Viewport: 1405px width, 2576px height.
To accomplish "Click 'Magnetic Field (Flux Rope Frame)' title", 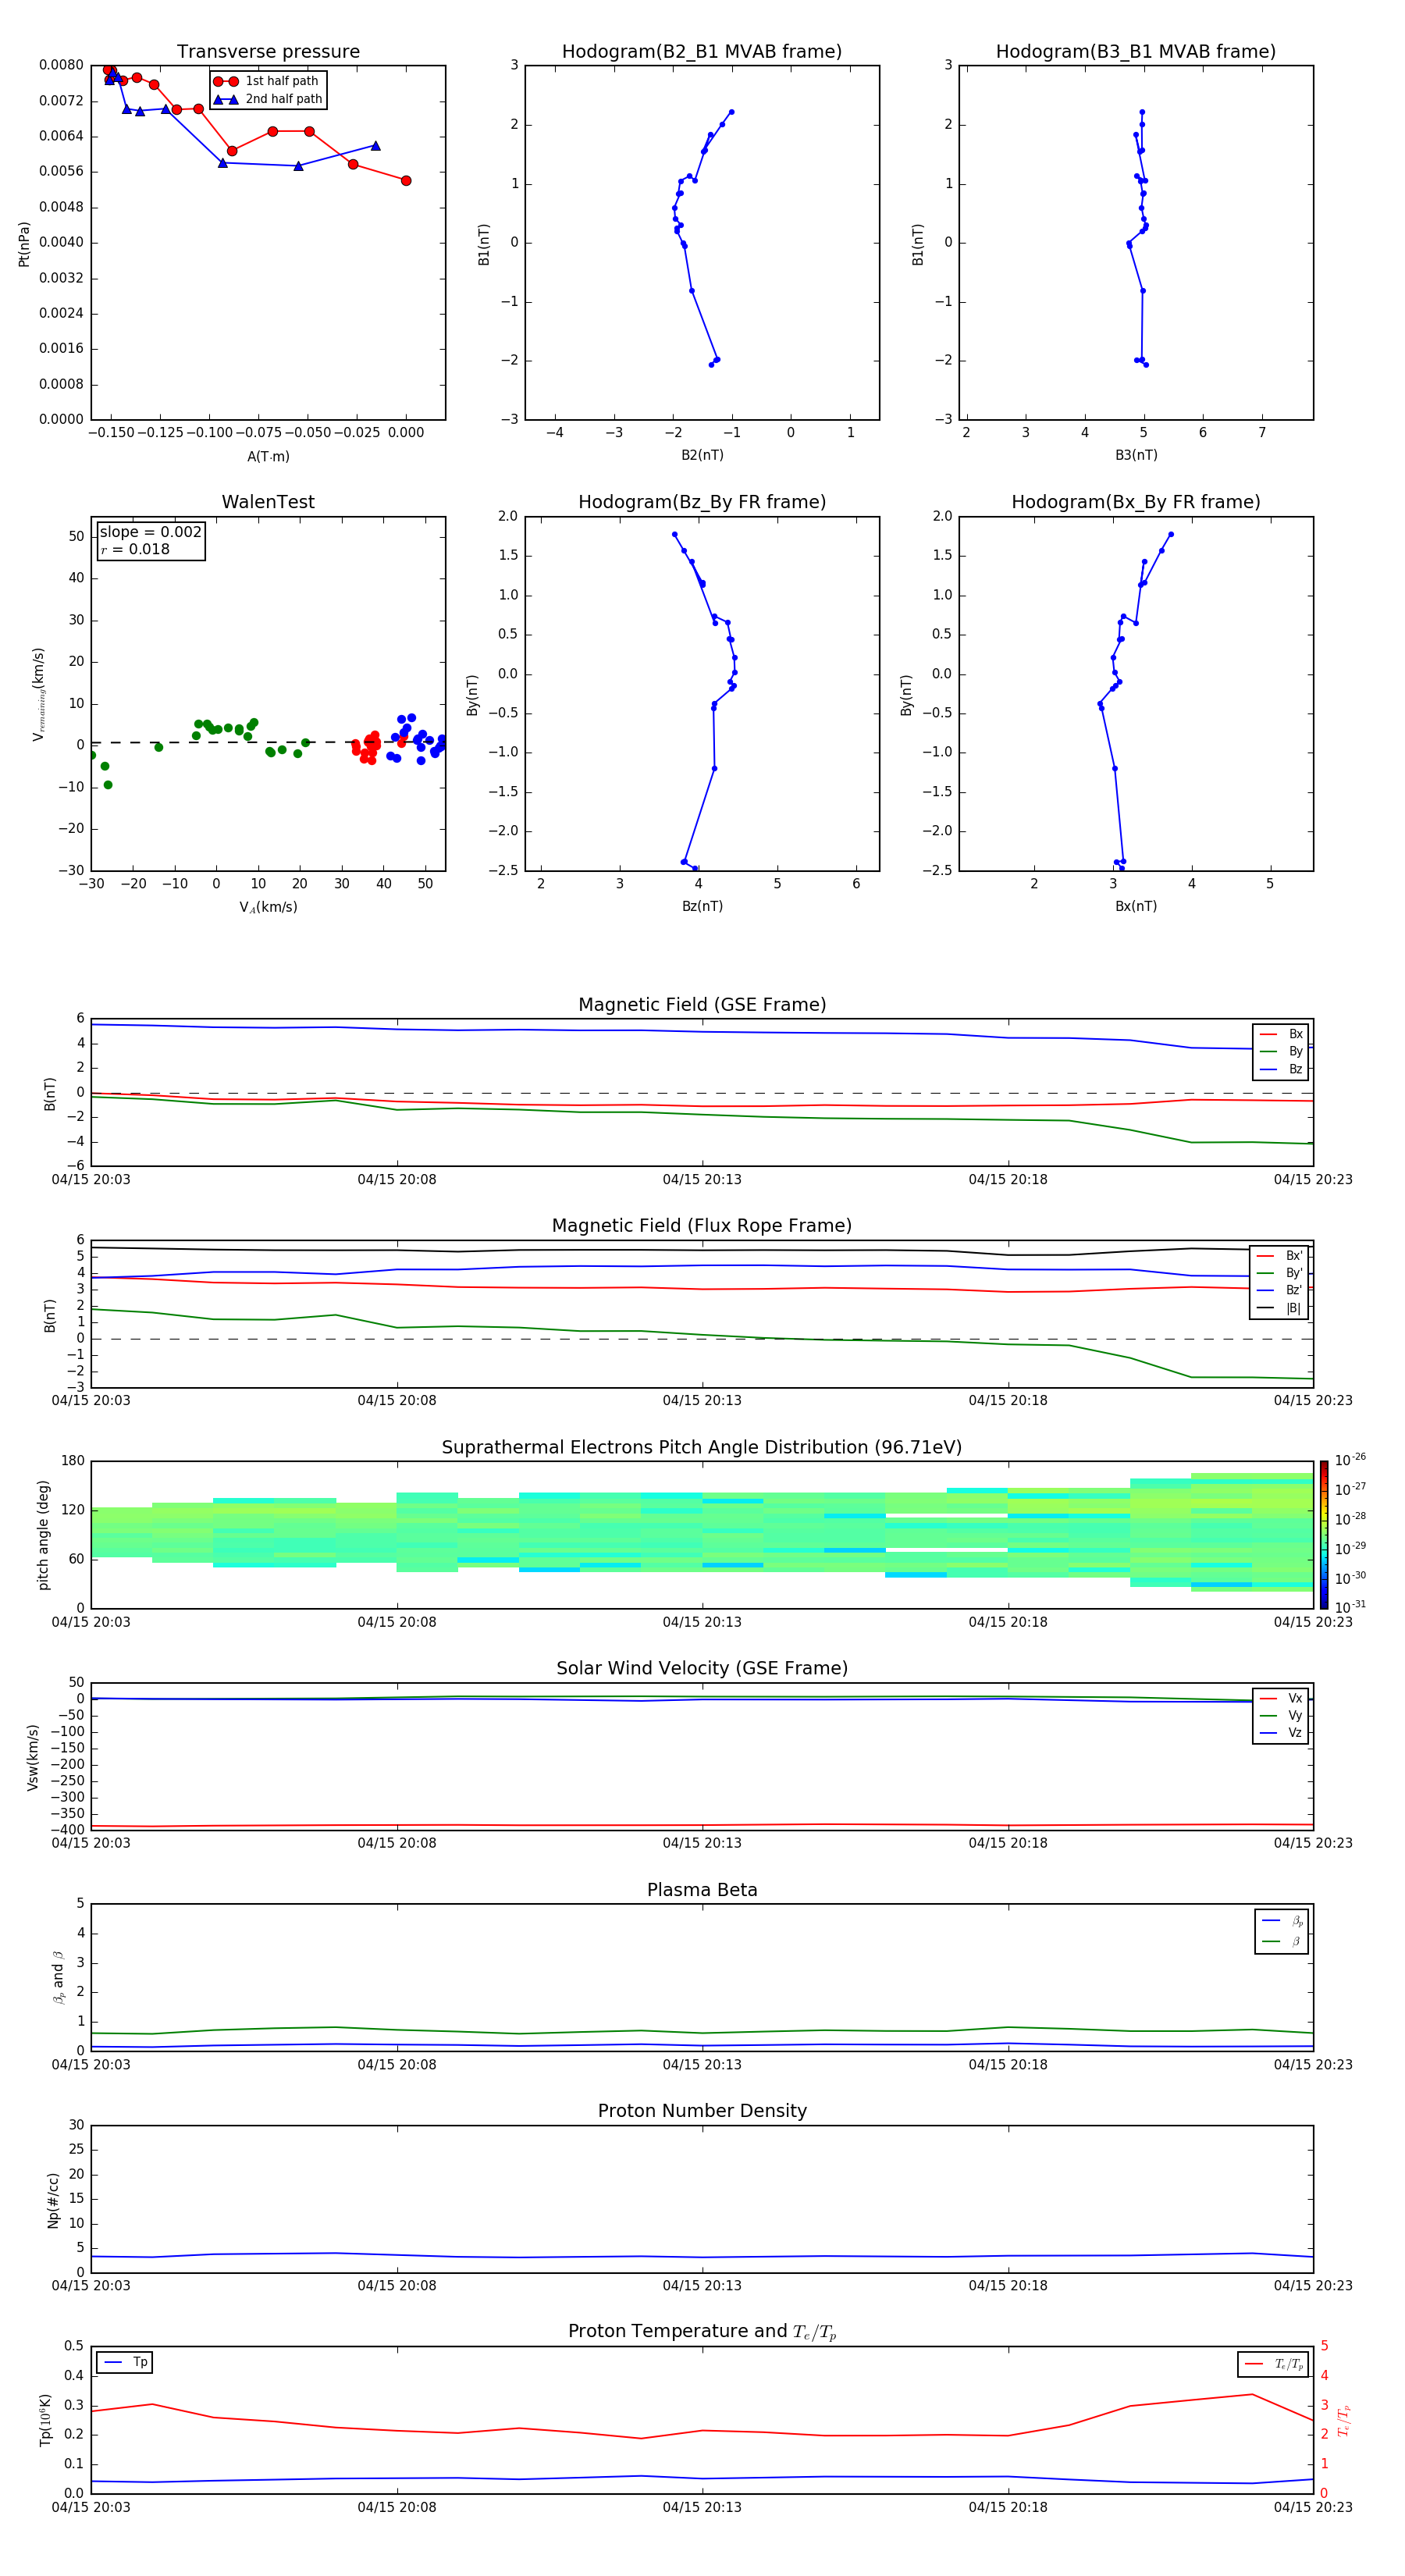I will point(702,1226).
